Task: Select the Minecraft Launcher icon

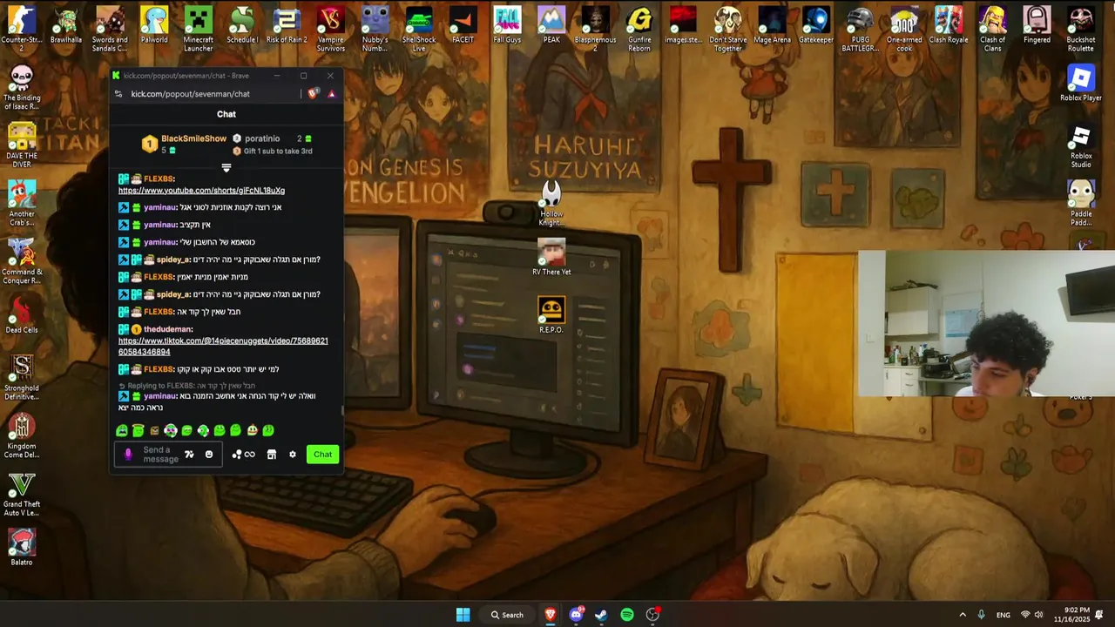Action: (198, 28)
